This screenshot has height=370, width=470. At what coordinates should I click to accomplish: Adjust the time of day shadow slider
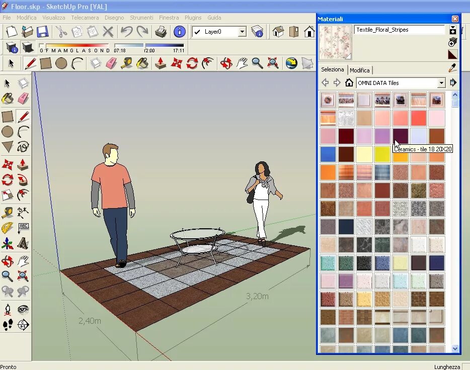click(148, 46)
